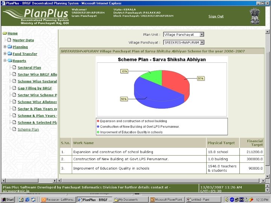
Task: Click the Sector Wise Scheme page icon
Action: [x=15, y=95]
